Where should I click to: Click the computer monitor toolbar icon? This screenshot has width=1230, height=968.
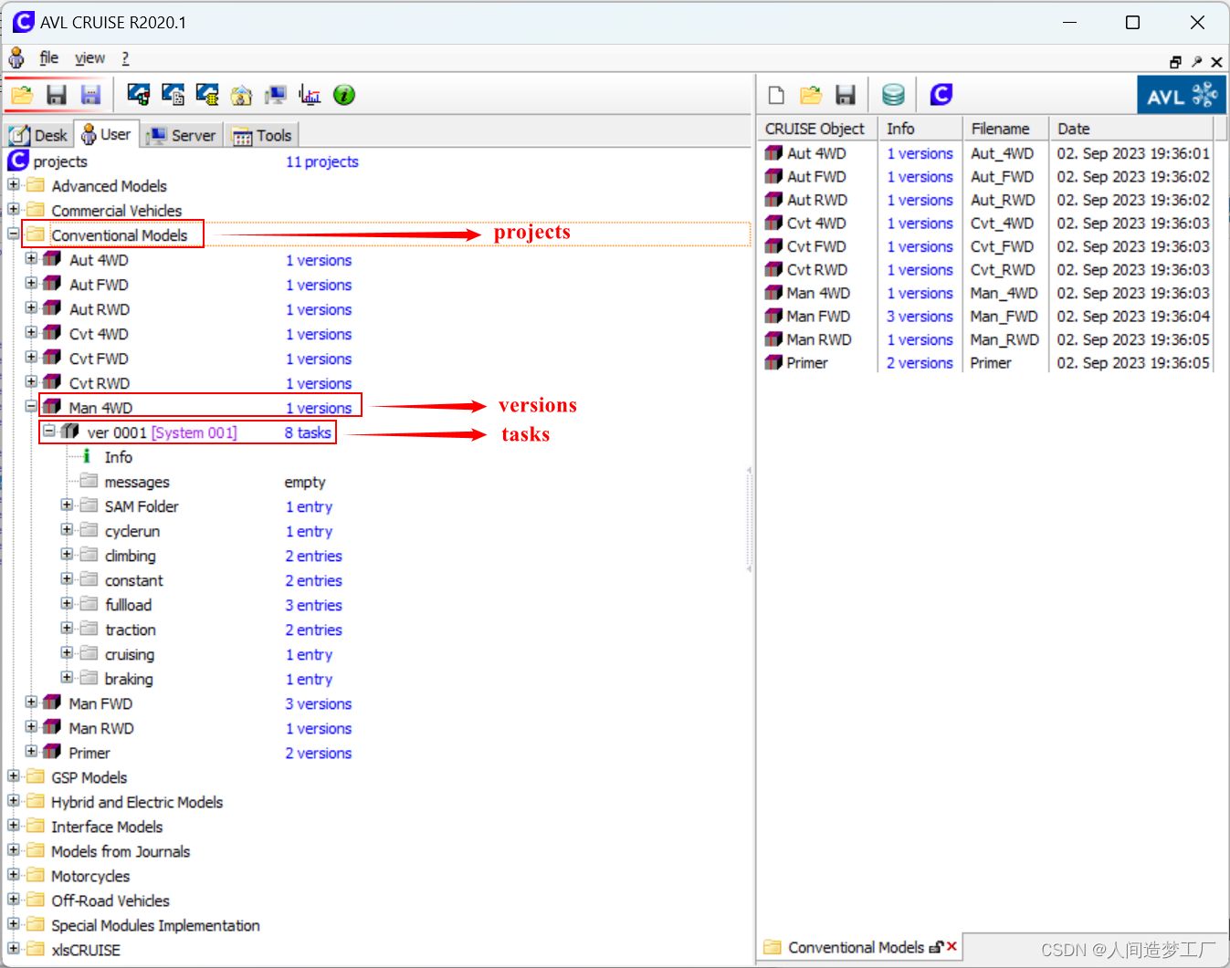pos(276,95)
